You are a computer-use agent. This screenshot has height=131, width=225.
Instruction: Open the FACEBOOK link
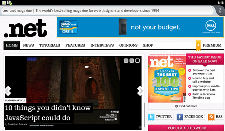pyautogui.click(x=194, y=117)
